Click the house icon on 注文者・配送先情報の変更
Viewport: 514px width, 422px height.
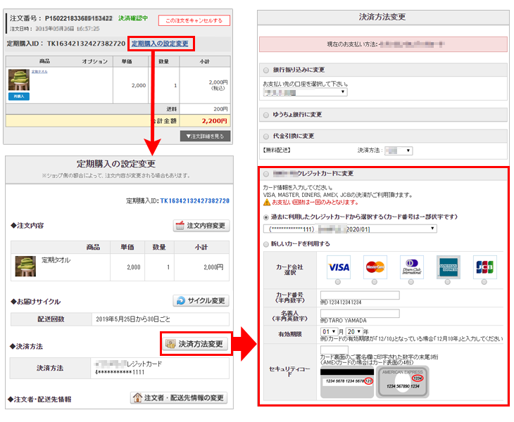137,398
